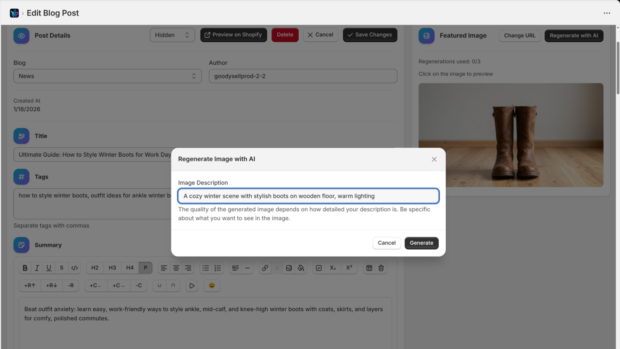620x349 pixels.
Task: Open the Blog selection dropdown showing News
Action: point(108,76)
